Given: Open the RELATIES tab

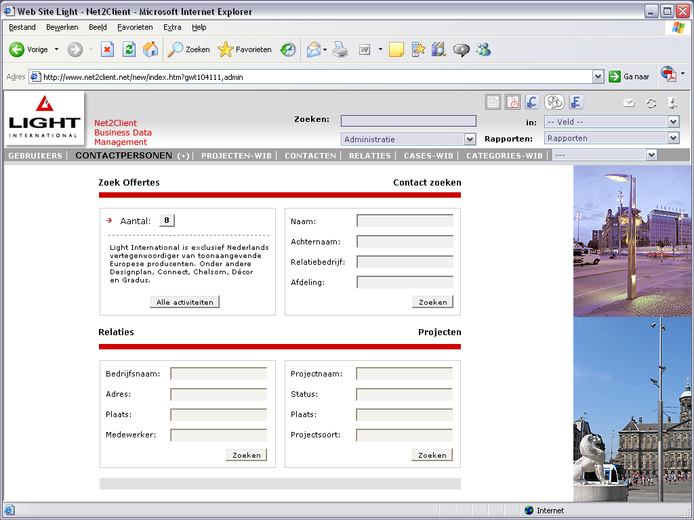Looking at the screenshot, I should [x=370, y=156].
